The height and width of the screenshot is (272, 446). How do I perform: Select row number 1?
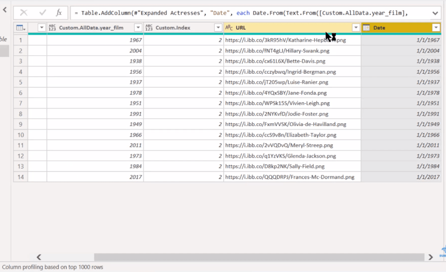(x=20, y=40)
